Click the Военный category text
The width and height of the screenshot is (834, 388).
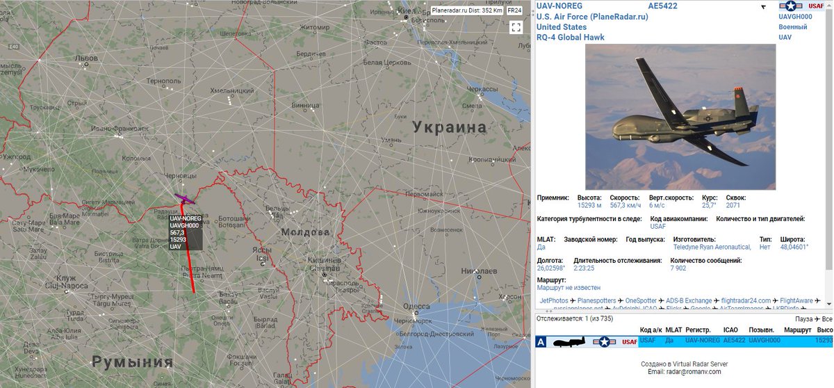click(793, 27)
